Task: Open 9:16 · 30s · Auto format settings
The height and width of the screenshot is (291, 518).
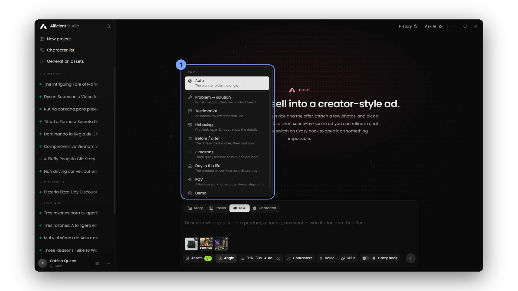Action: click(257, 258)
